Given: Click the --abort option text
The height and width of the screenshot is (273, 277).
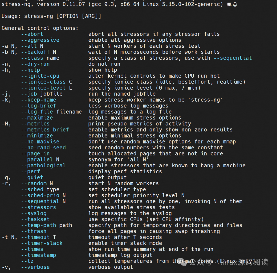Looking at the screenshot, I should coord(32,34).
